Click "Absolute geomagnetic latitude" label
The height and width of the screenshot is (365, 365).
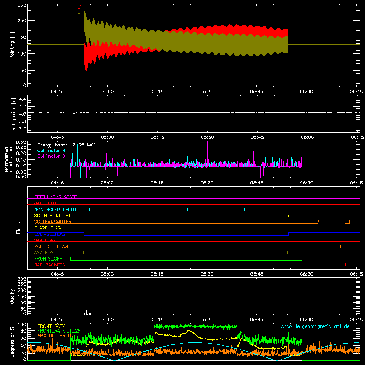coord(315,326)
